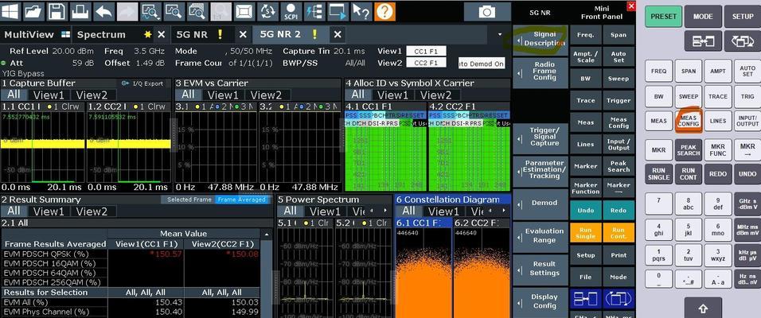
Task: Expand the Trigger/Signal Capture softkey
Action: (x=541, y=138)
